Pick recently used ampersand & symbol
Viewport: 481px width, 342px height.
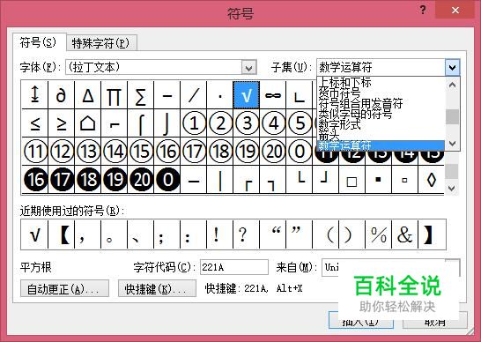(x=405, y=234)
